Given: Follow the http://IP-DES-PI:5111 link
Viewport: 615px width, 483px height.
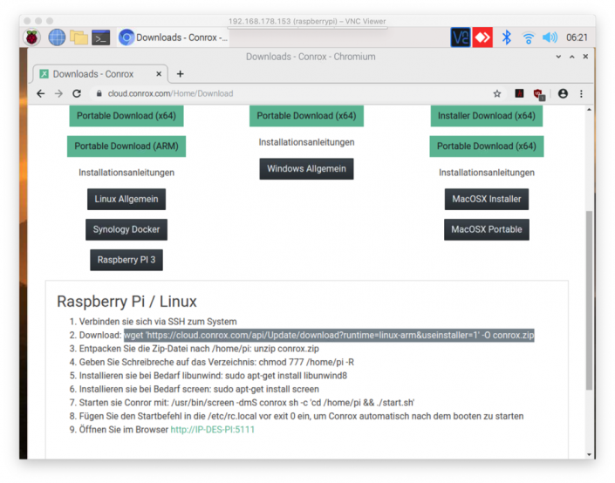Looking at the screenshot, I should (213, 430).
